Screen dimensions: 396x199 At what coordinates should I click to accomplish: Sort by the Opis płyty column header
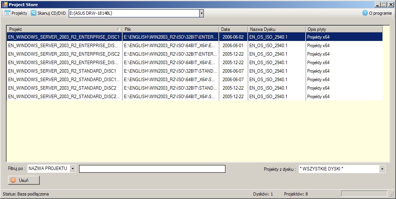(344, 29)
